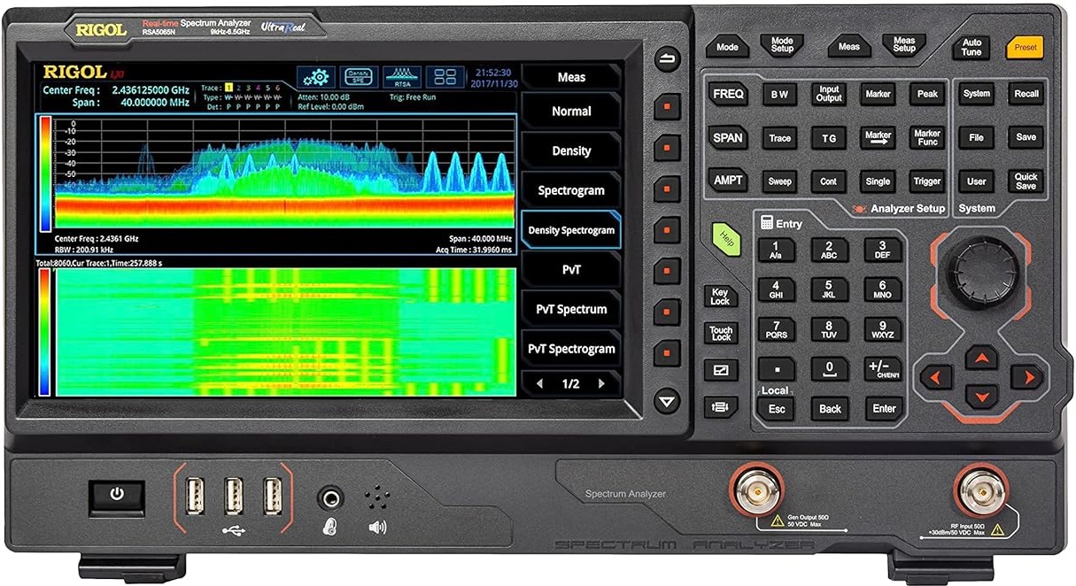The image size is (1076, 586).
Task: Click the spectrogram color scale bar
Action: pyautogui.click(x=44, y=332)
